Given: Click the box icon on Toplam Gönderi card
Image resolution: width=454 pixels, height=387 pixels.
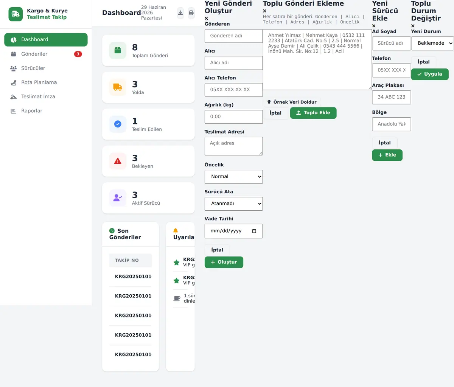Looking at the screenshot, I should click(x=118, y=51).
